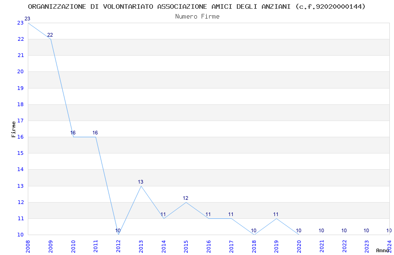
Task: Click x-axis year label 2019
Action: click(276, 246)
